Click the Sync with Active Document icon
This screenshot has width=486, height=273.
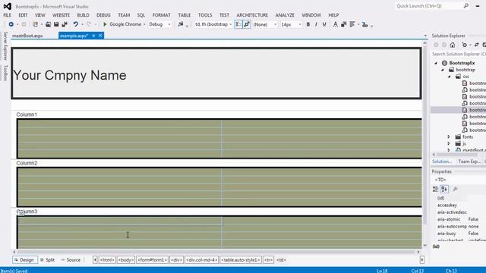[477, 45]
